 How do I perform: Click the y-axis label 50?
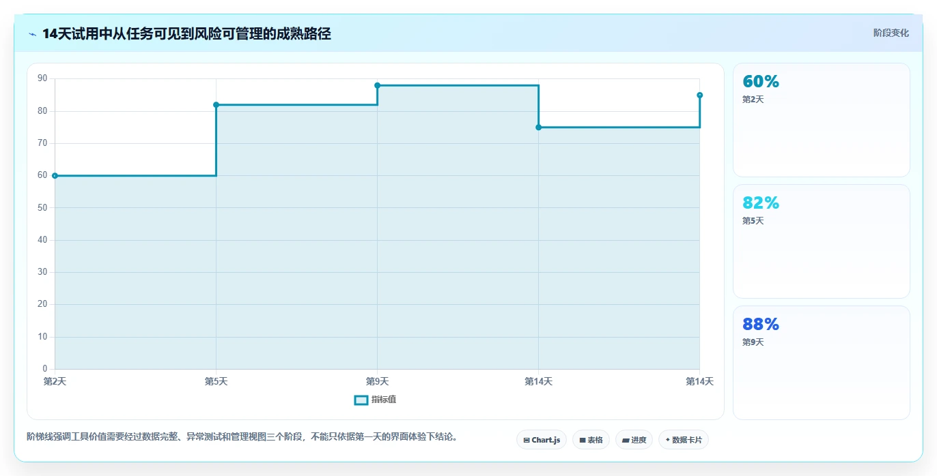[42, 208]
